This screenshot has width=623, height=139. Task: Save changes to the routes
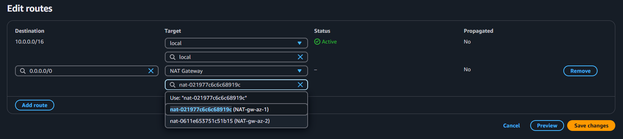pos(591,126)
